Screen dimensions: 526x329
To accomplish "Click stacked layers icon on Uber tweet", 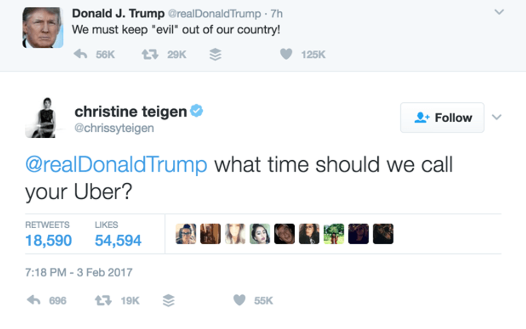I will tap(169, 301).
